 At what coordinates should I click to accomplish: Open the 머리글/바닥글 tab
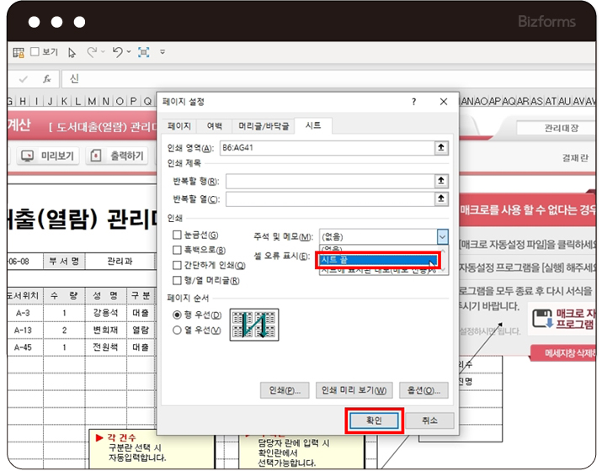click(264, 126)
